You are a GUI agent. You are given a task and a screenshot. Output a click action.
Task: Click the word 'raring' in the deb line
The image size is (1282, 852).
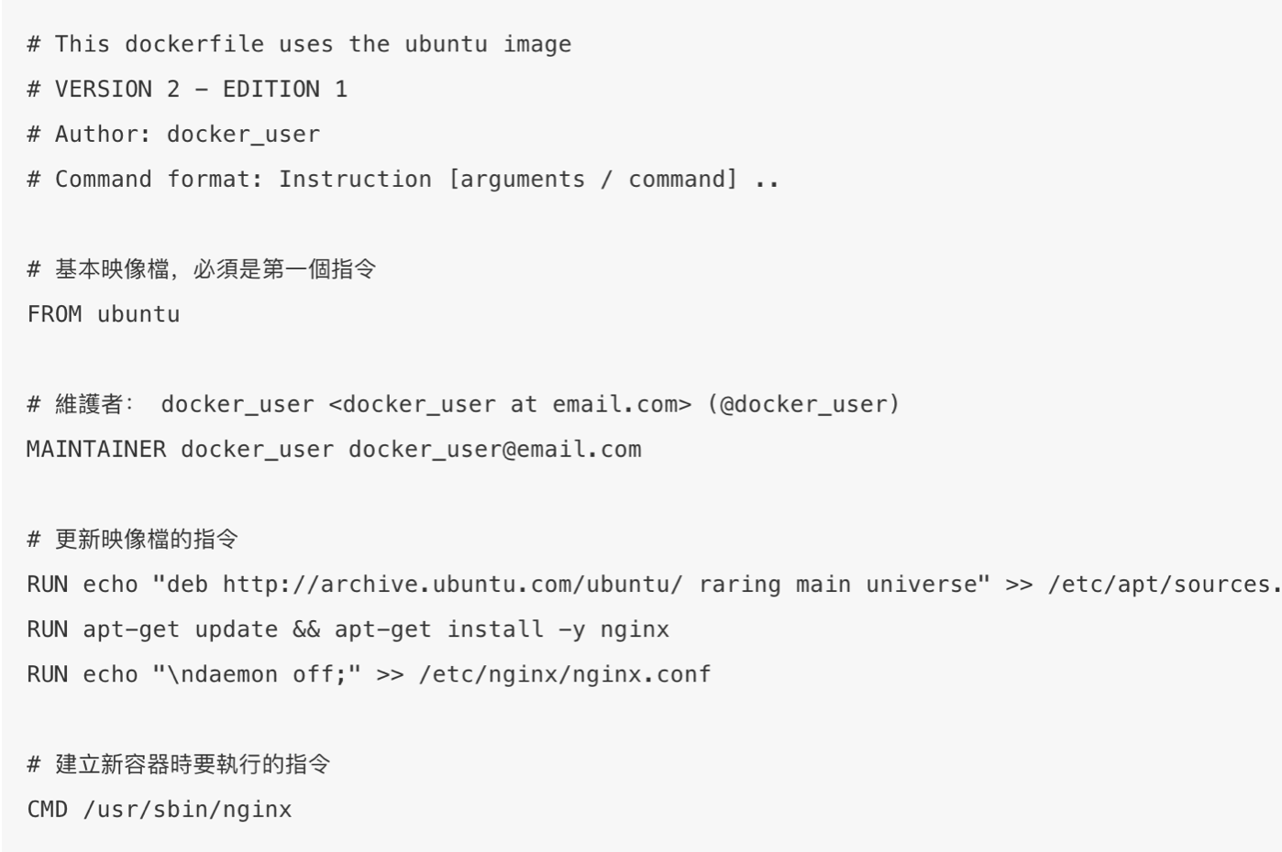click(740, 585)
